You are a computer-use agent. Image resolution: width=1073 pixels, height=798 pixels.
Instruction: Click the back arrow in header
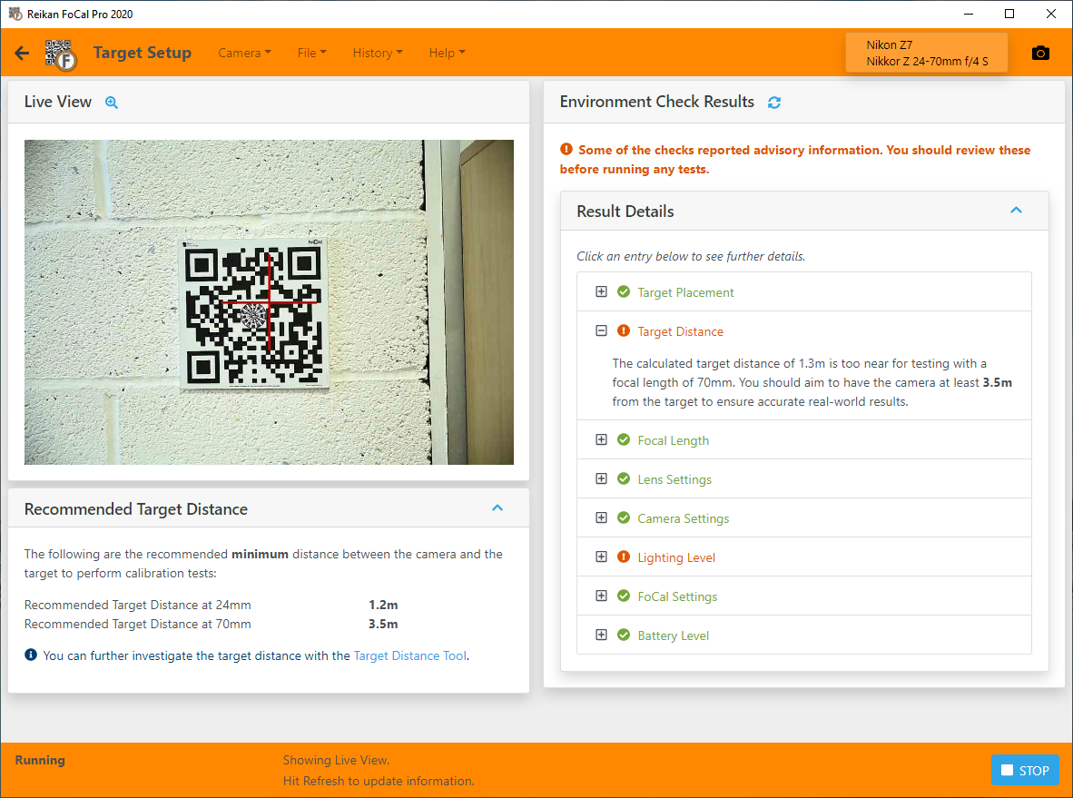(22, 53)
